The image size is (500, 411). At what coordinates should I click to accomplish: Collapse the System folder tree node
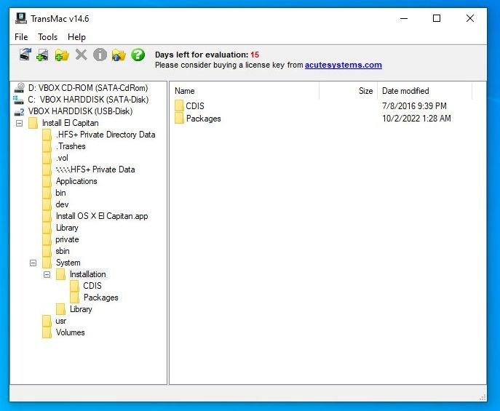click(x=33, y=263)
